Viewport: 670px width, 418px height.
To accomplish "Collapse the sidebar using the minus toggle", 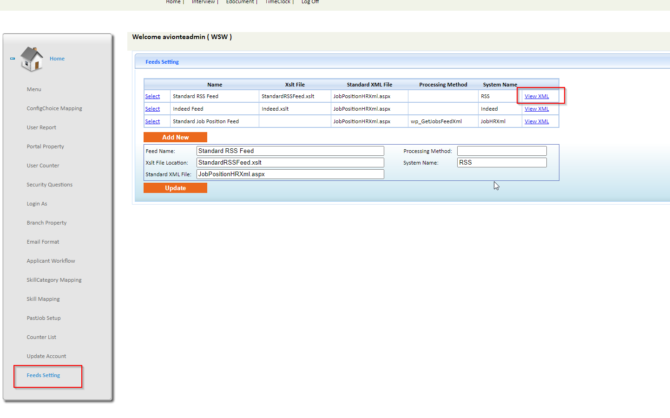I will pos(12,59).
